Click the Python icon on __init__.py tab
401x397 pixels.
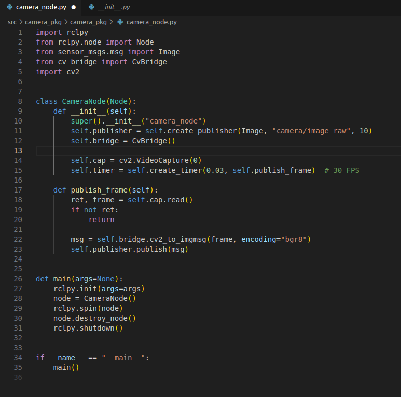point(92,7)
